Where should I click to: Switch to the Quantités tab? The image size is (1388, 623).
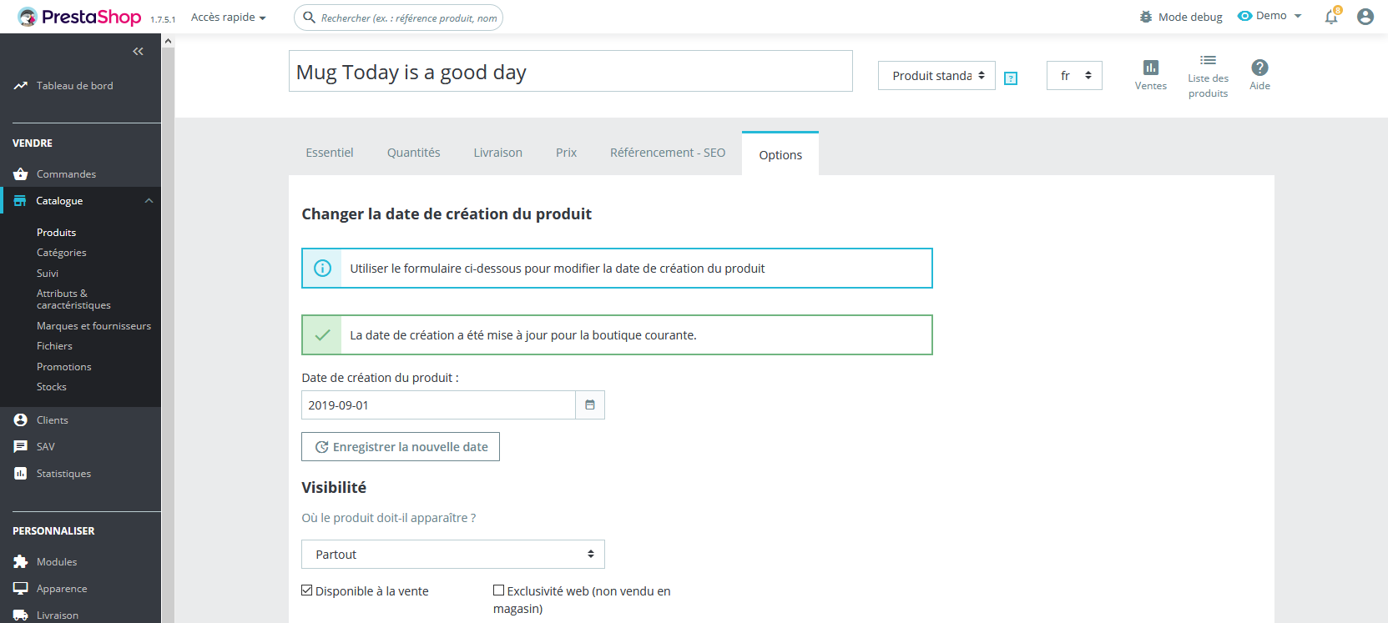tap(413, 153)
